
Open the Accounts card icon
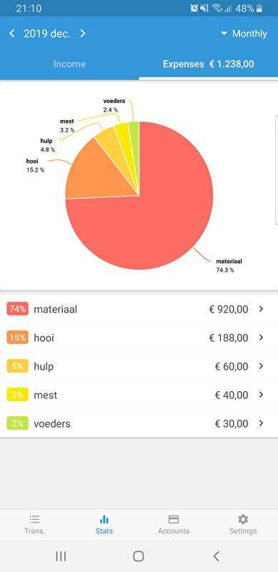[x=174, y=519]
